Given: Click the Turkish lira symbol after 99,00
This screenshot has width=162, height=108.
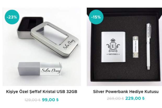Looking at the screenshot, I should (57, 100).
